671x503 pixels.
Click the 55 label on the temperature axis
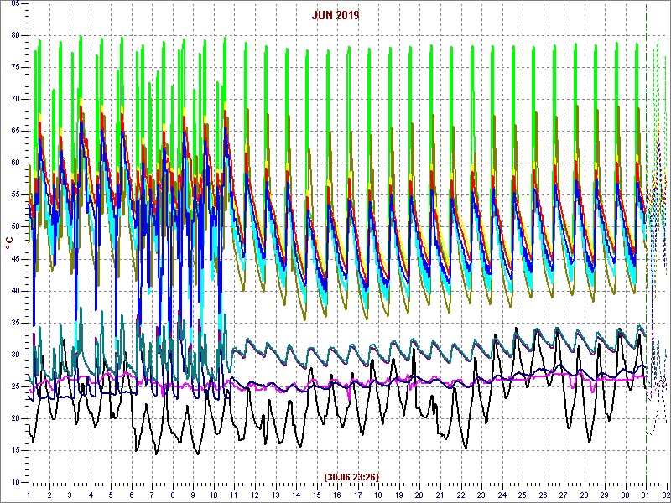(x=15, y=195)
